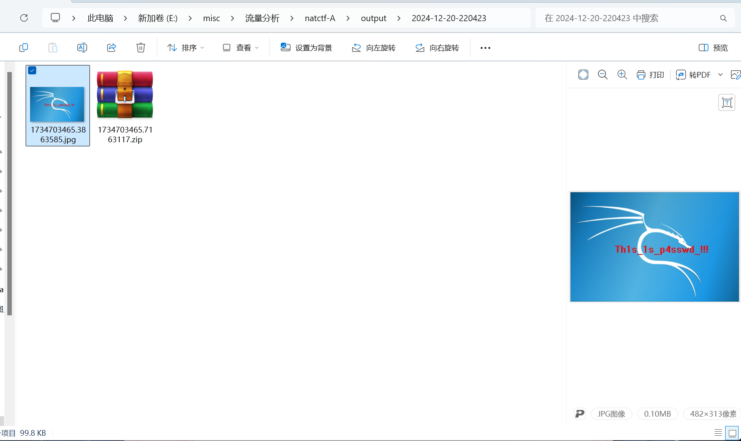The height and width of the screenshot is (441, 741).
Task: Click 设置为背景 button
Action: (x=306, y=48)
